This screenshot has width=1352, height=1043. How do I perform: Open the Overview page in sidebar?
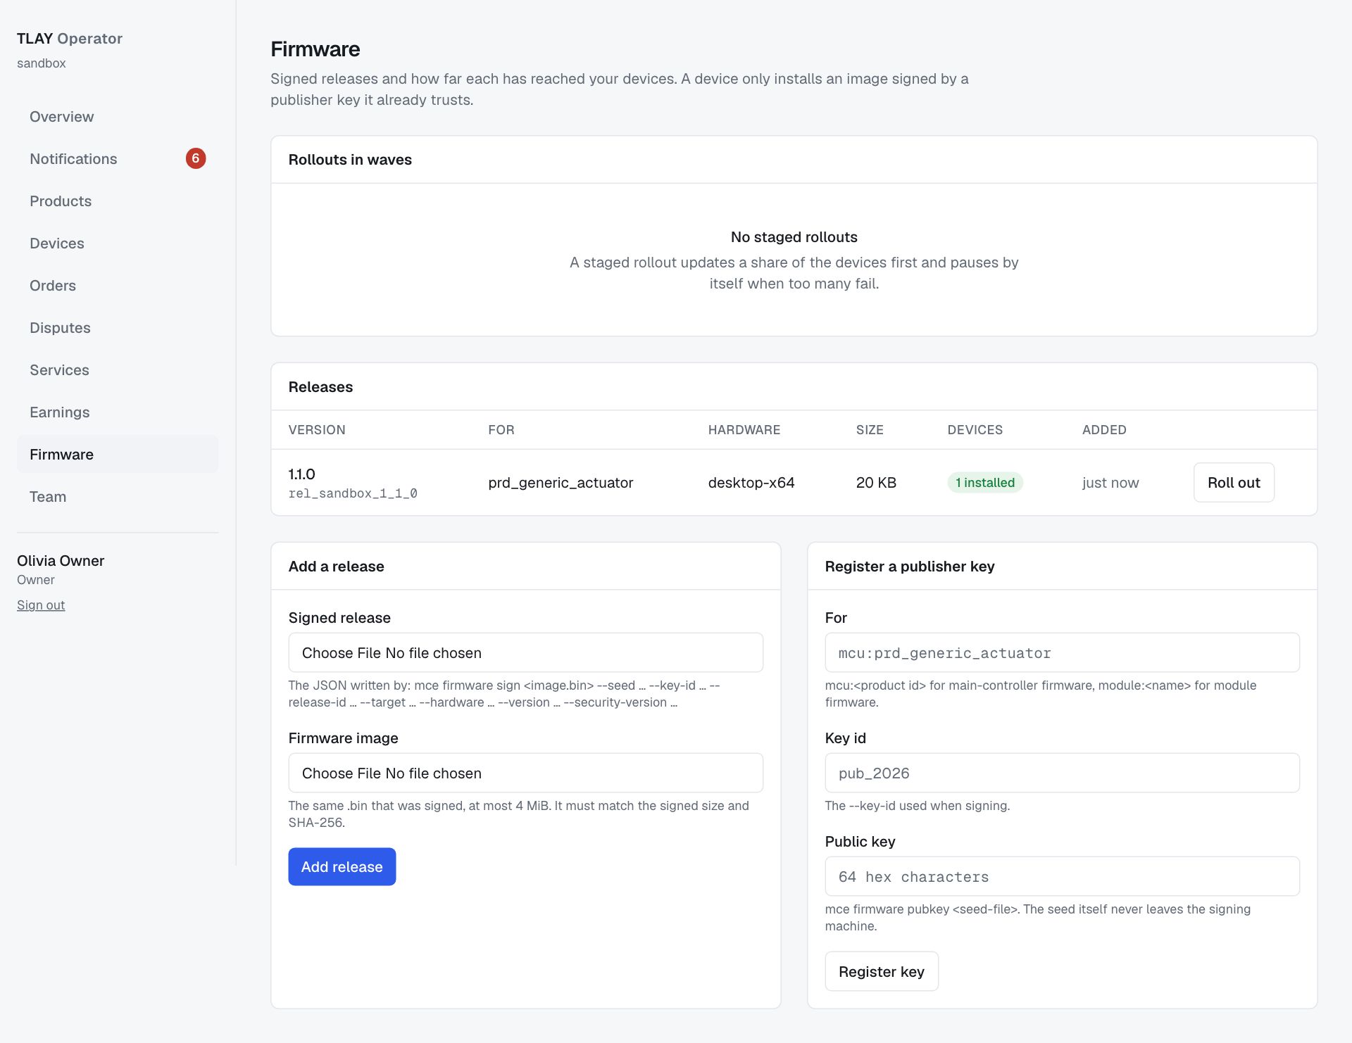[117, 117]
